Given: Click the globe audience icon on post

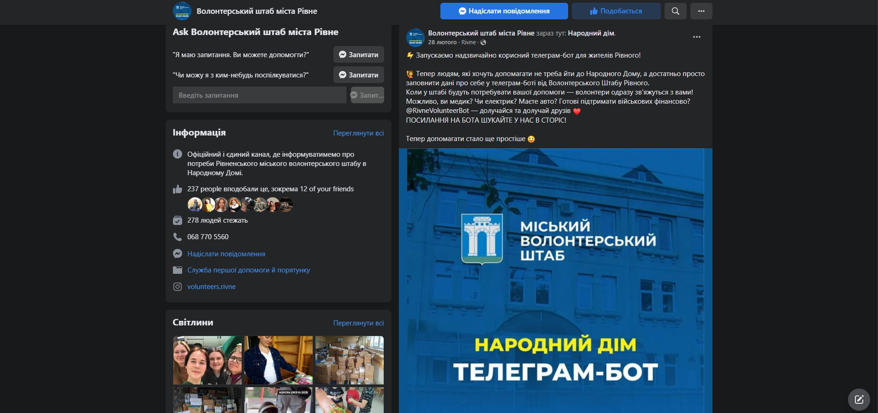Looking at the screenshot, I should click(483, 42).
